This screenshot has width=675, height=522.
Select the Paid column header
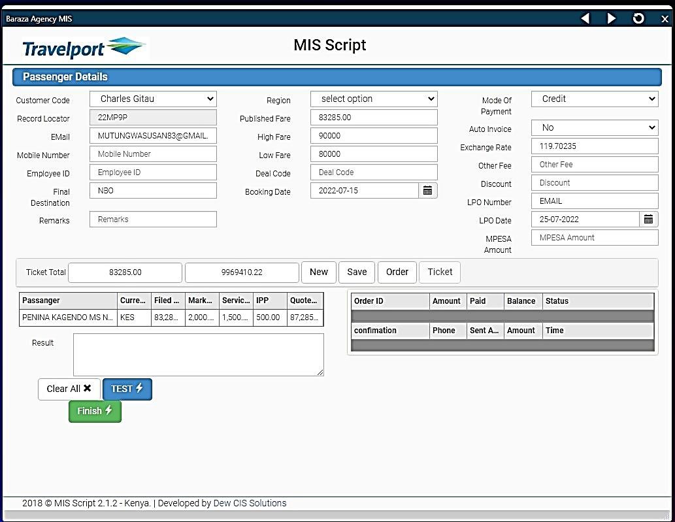(485, 301)
